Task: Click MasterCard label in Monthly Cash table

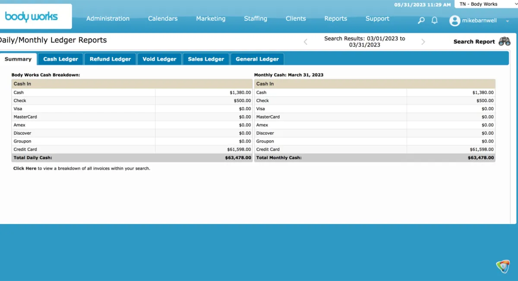Action: 268,117
